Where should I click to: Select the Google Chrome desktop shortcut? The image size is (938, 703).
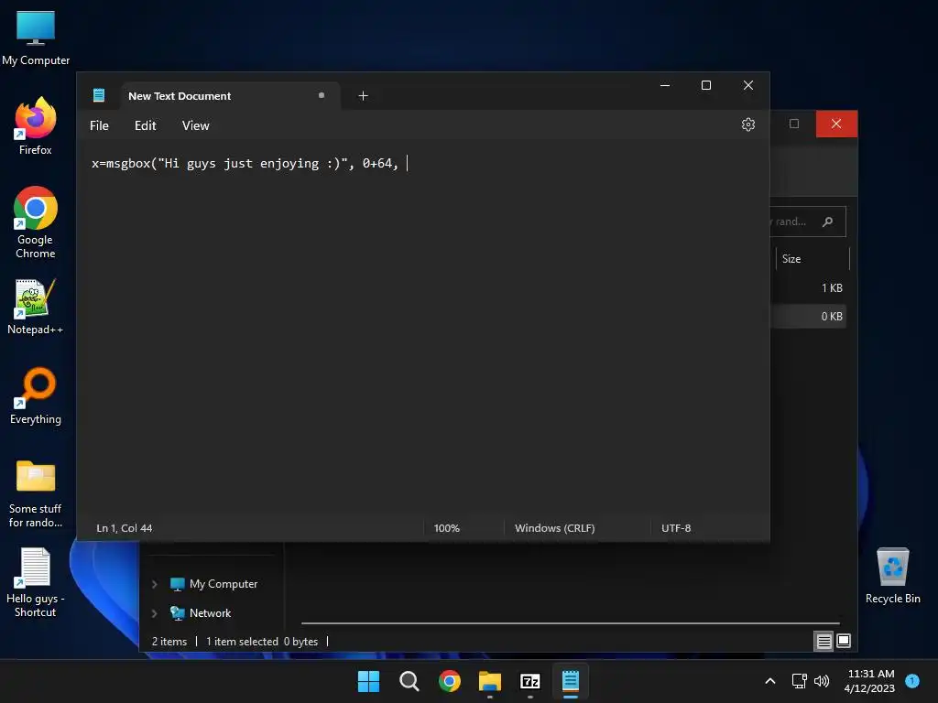[x=36, y=222]
